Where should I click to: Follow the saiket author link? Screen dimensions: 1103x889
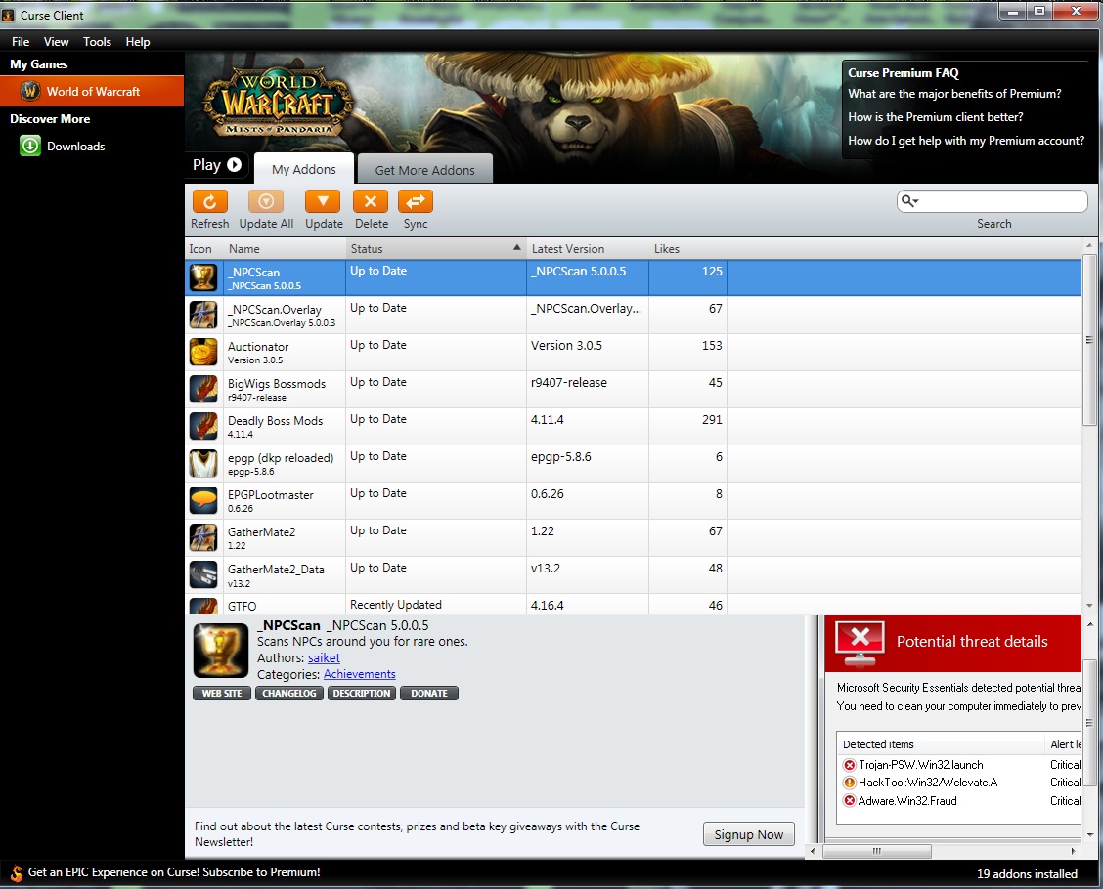point(324,657)
